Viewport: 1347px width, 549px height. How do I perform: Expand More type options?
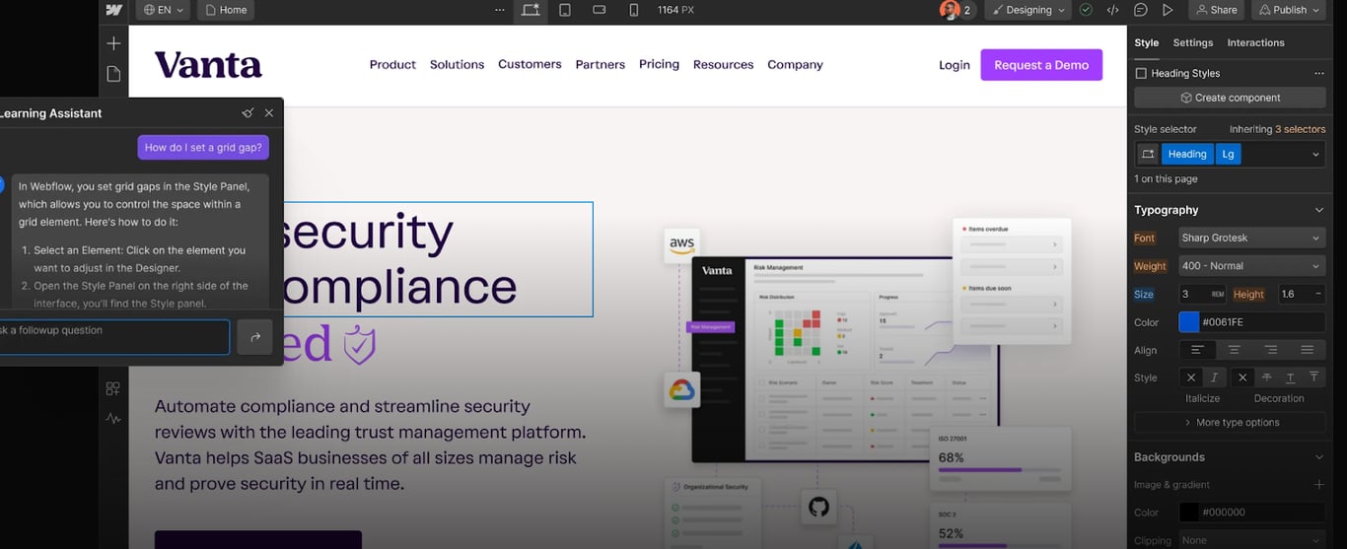point(1231,422)
